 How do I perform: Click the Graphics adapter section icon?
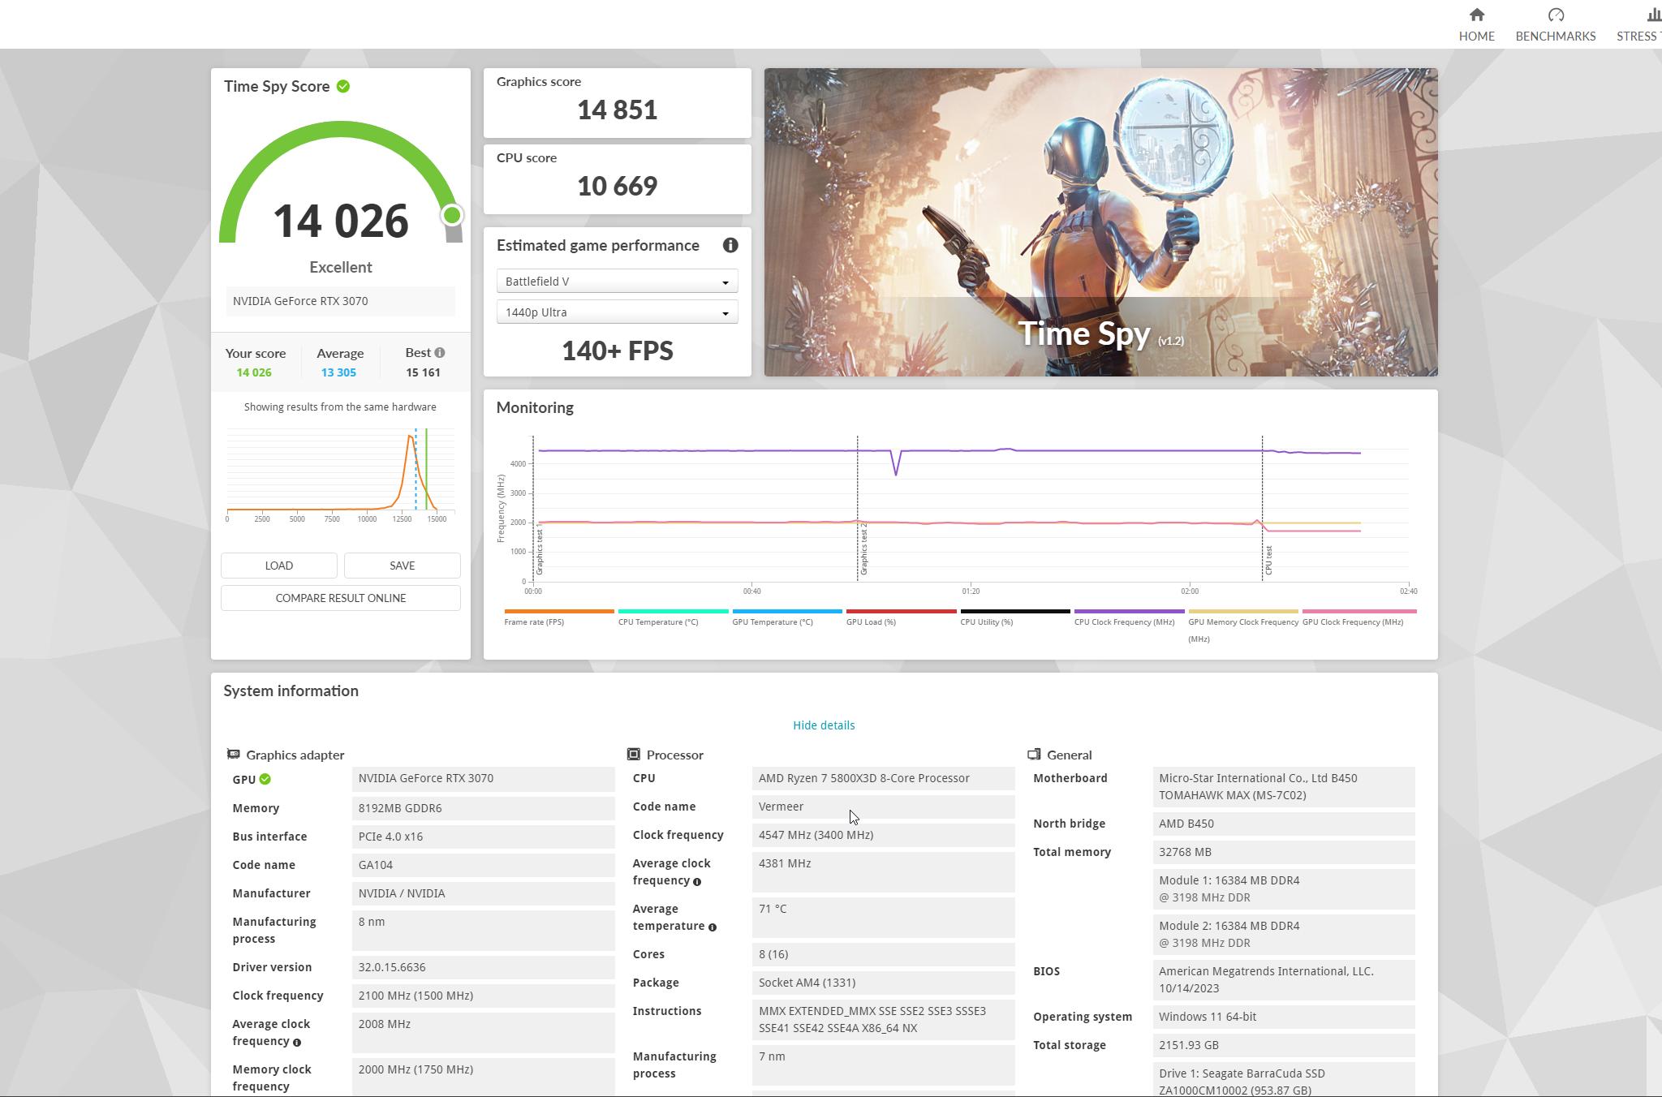[233, 755]
